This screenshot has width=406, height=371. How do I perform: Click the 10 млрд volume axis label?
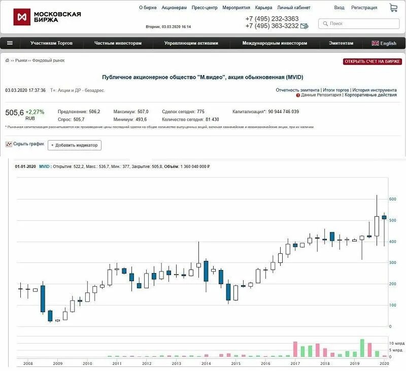[x=397, y=343]
